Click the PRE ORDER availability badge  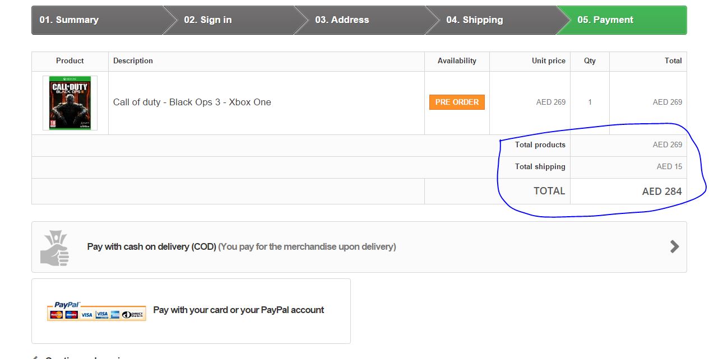pos(457,102)
